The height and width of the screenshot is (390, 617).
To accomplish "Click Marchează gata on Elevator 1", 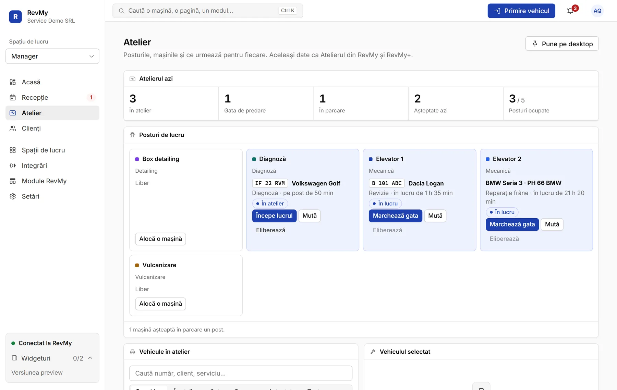I will click(396, 216).
